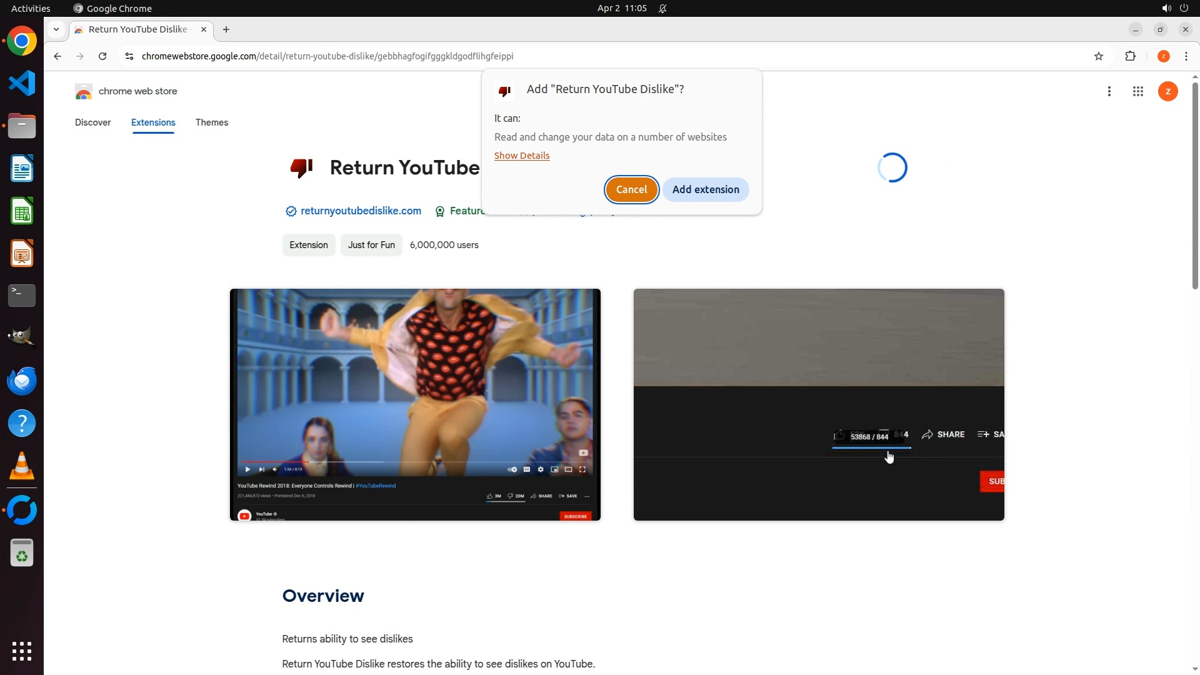Cancel the extension install prompt

point(631,189)
